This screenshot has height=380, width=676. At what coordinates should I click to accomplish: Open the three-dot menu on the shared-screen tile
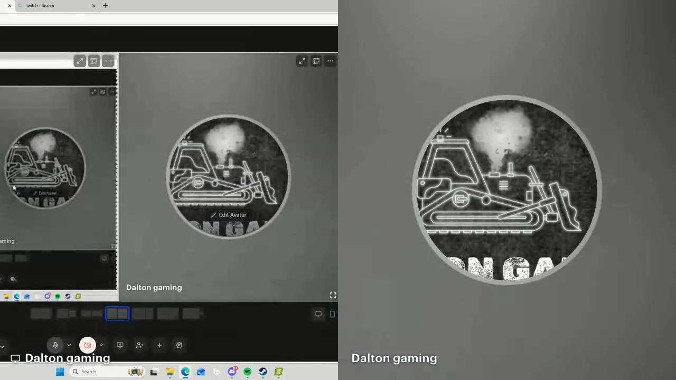(108, 61)
